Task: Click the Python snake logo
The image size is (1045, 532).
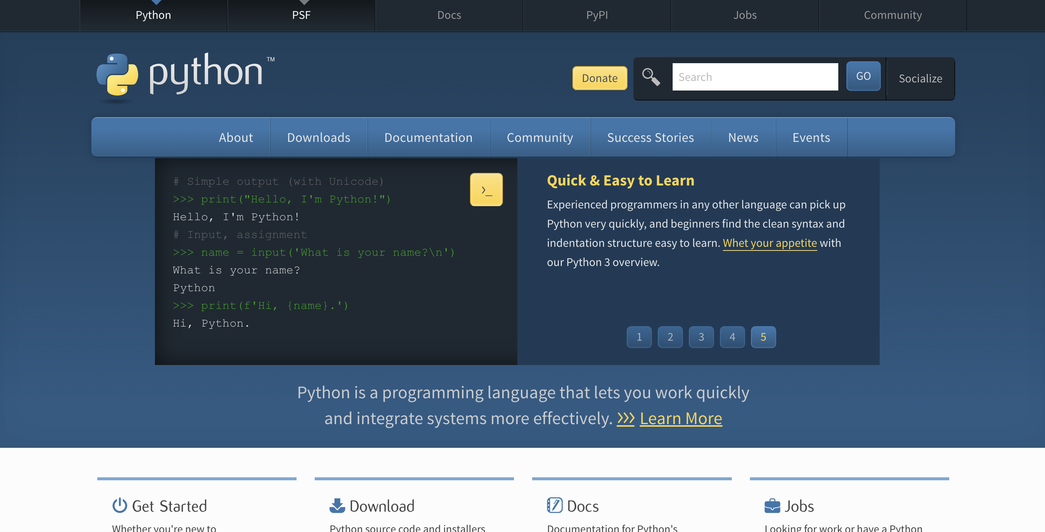Action: [117, 75]
